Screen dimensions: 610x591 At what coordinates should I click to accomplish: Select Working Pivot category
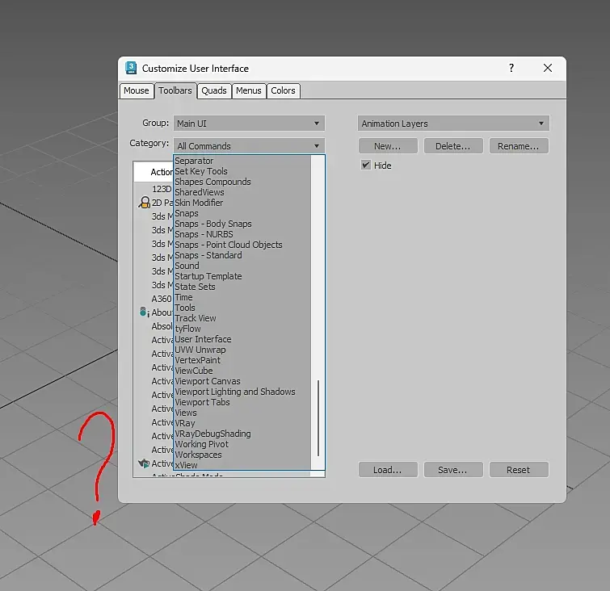(242, 444)
